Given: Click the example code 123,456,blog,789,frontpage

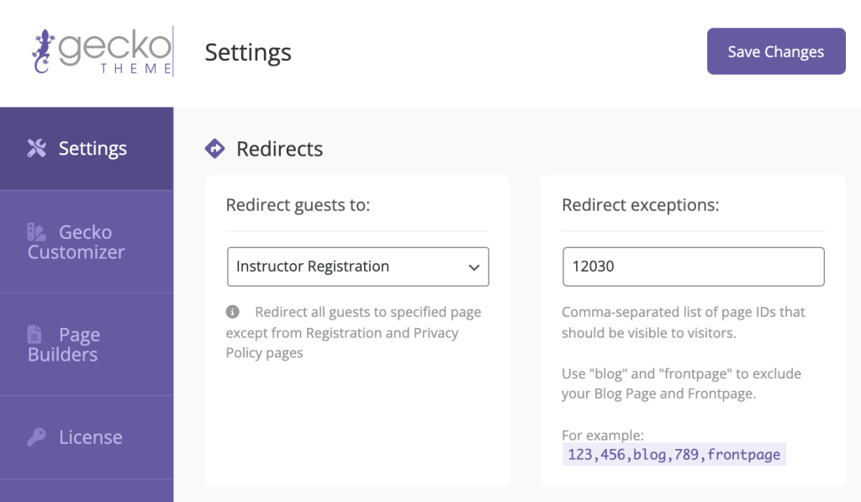Looking at the screenshot, I should click(x=674, y=455).
